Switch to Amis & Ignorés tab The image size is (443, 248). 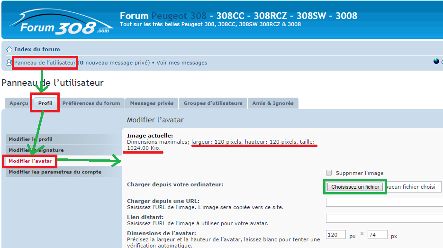[x=273, y=103]
